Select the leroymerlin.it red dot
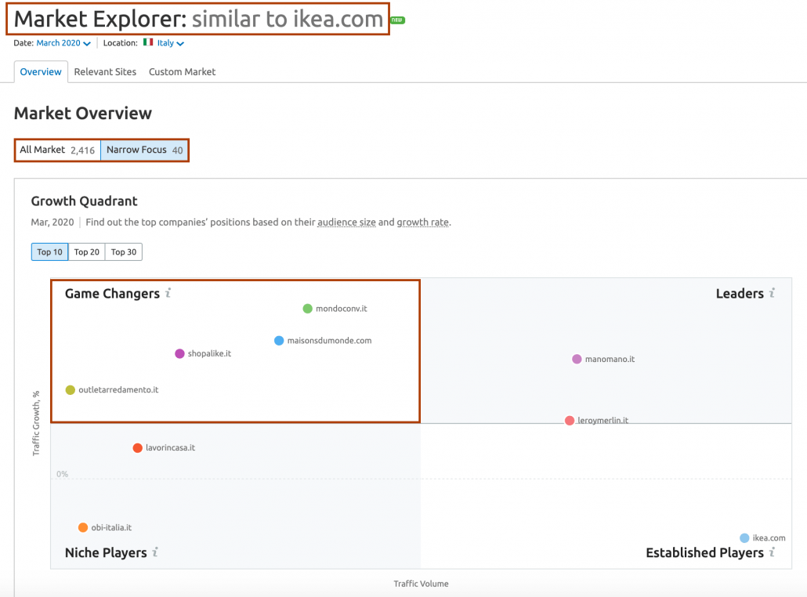The image size is (807, 597). tap(570, 421)
